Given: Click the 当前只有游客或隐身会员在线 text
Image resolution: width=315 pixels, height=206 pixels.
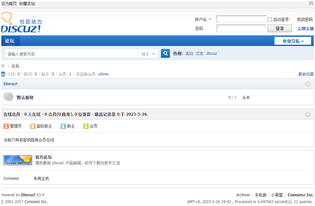Looking at the screenshot, I should 29,140.
